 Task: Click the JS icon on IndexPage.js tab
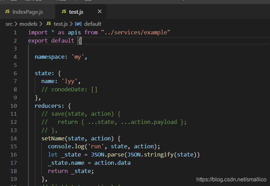tap(7, 12)
